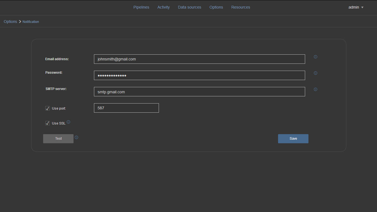Click the Notification breadcrumb link
This screenshot has width=377, height=212.
click(31, 22)
